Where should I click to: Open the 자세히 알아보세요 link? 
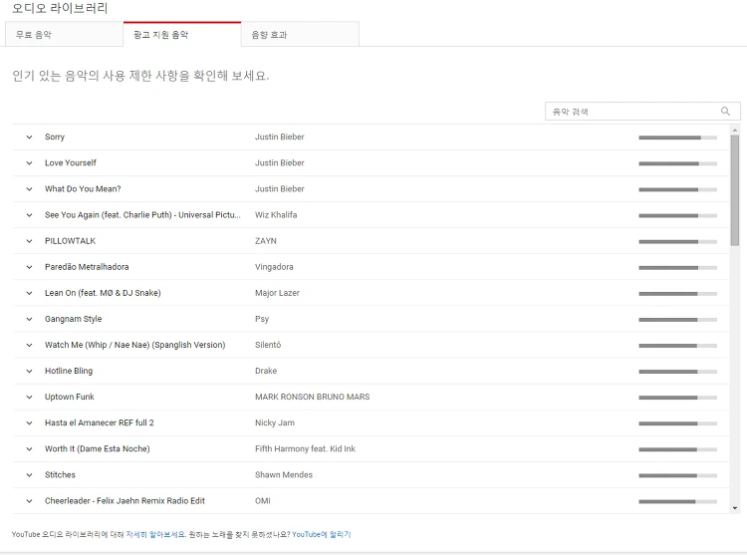coord(155,534)
